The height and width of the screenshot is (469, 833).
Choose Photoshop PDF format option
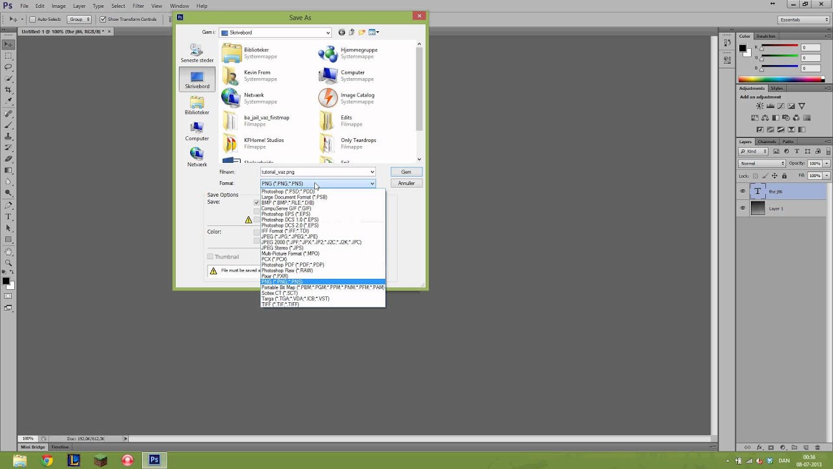click(292, 265)
